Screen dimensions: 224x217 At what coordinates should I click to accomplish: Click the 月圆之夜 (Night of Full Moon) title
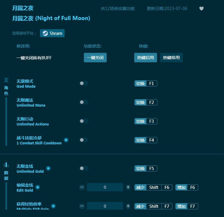pyautogui.click(x=51, y=18)
